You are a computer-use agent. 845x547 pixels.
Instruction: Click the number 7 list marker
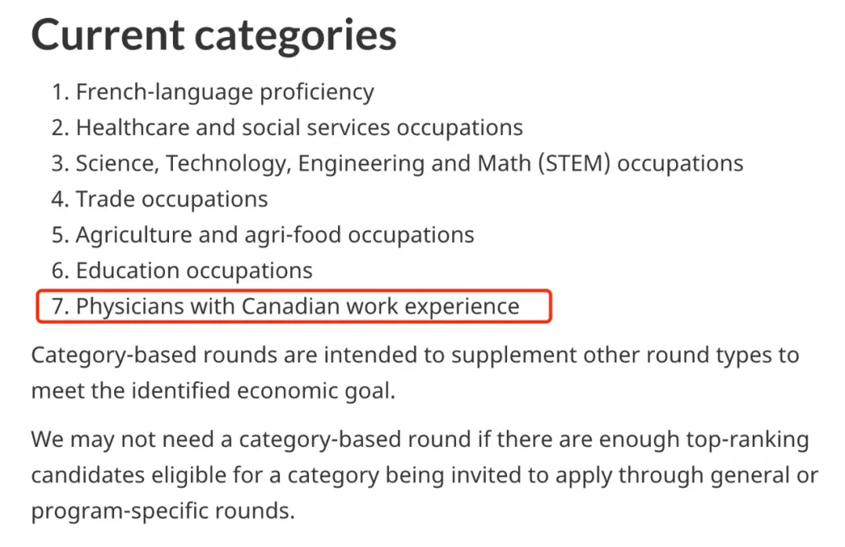click(x=59, y=306)
